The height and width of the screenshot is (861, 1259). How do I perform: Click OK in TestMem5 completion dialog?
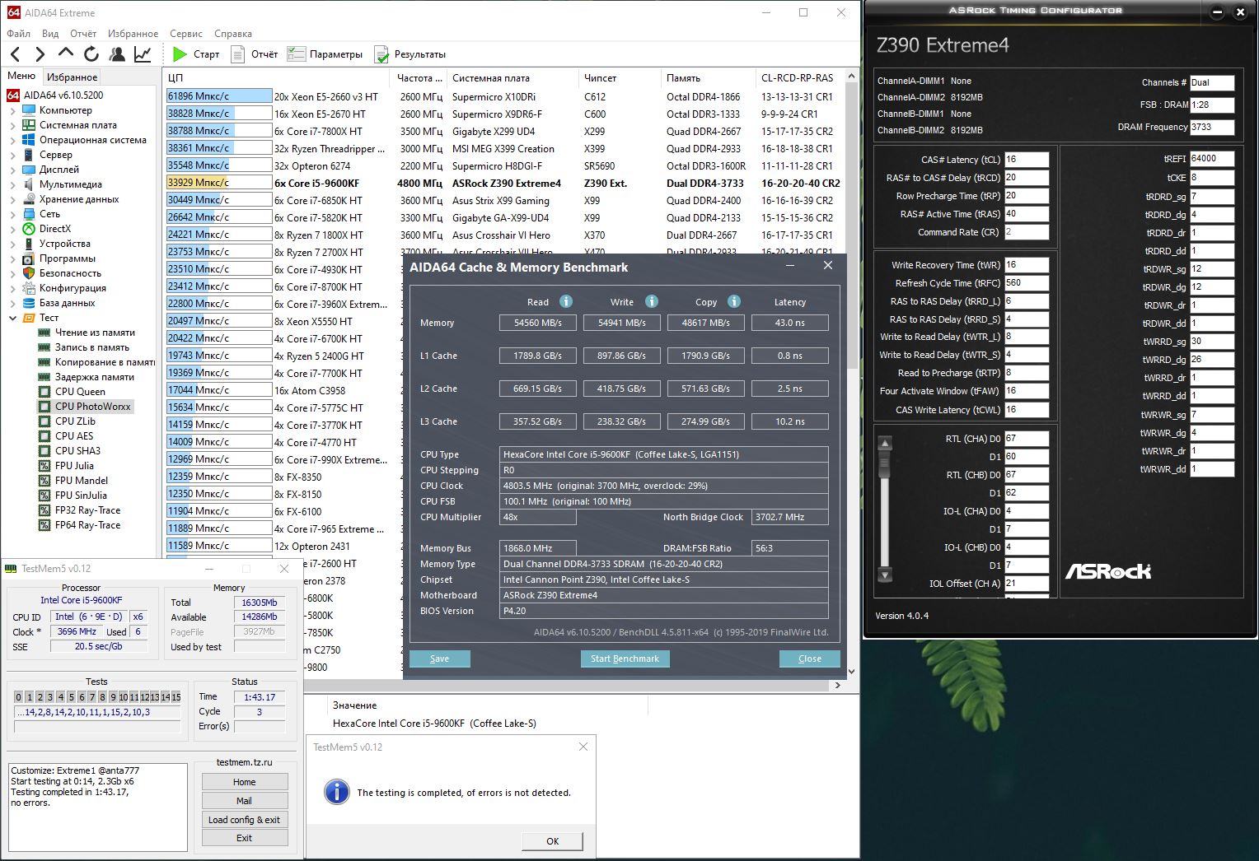[552, 841]
